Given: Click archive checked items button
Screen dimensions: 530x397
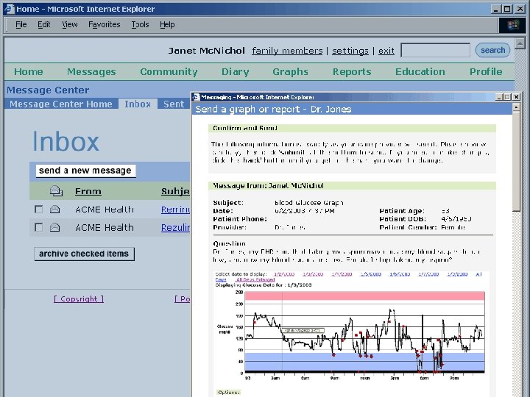Looking at the screenshot, I should pyautogui.click(x=84, y=254).
